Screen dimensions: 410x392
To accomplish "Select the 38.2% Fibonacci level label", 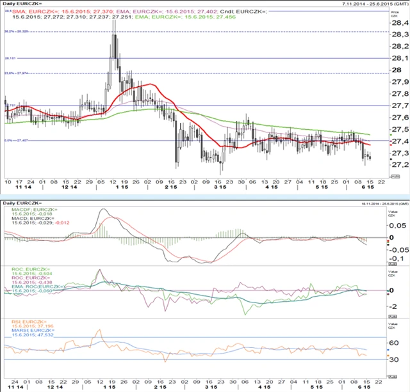I will (x=16, y=30).
